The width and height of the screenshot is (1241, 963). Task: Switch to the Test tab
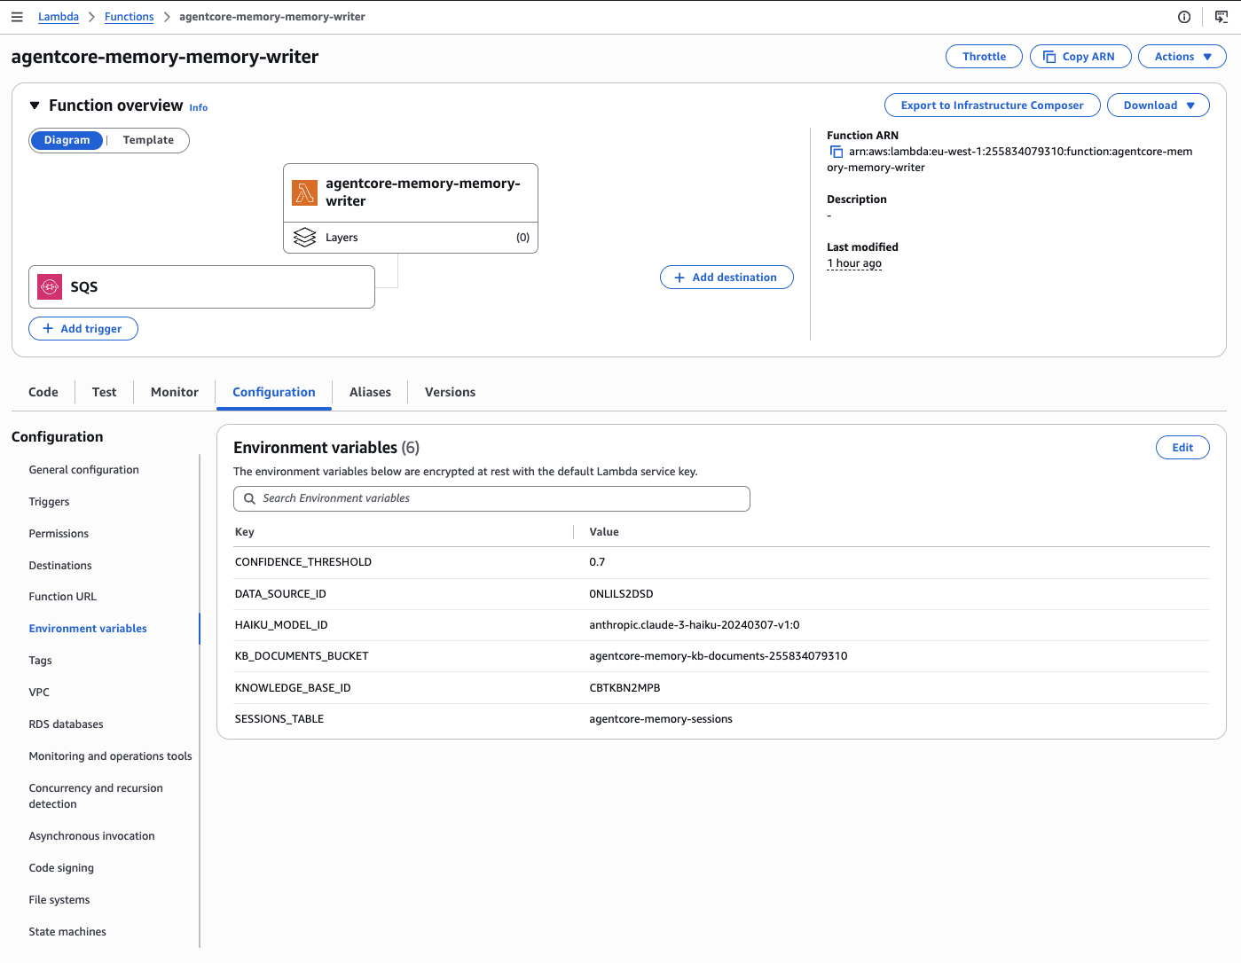[105, 392]
